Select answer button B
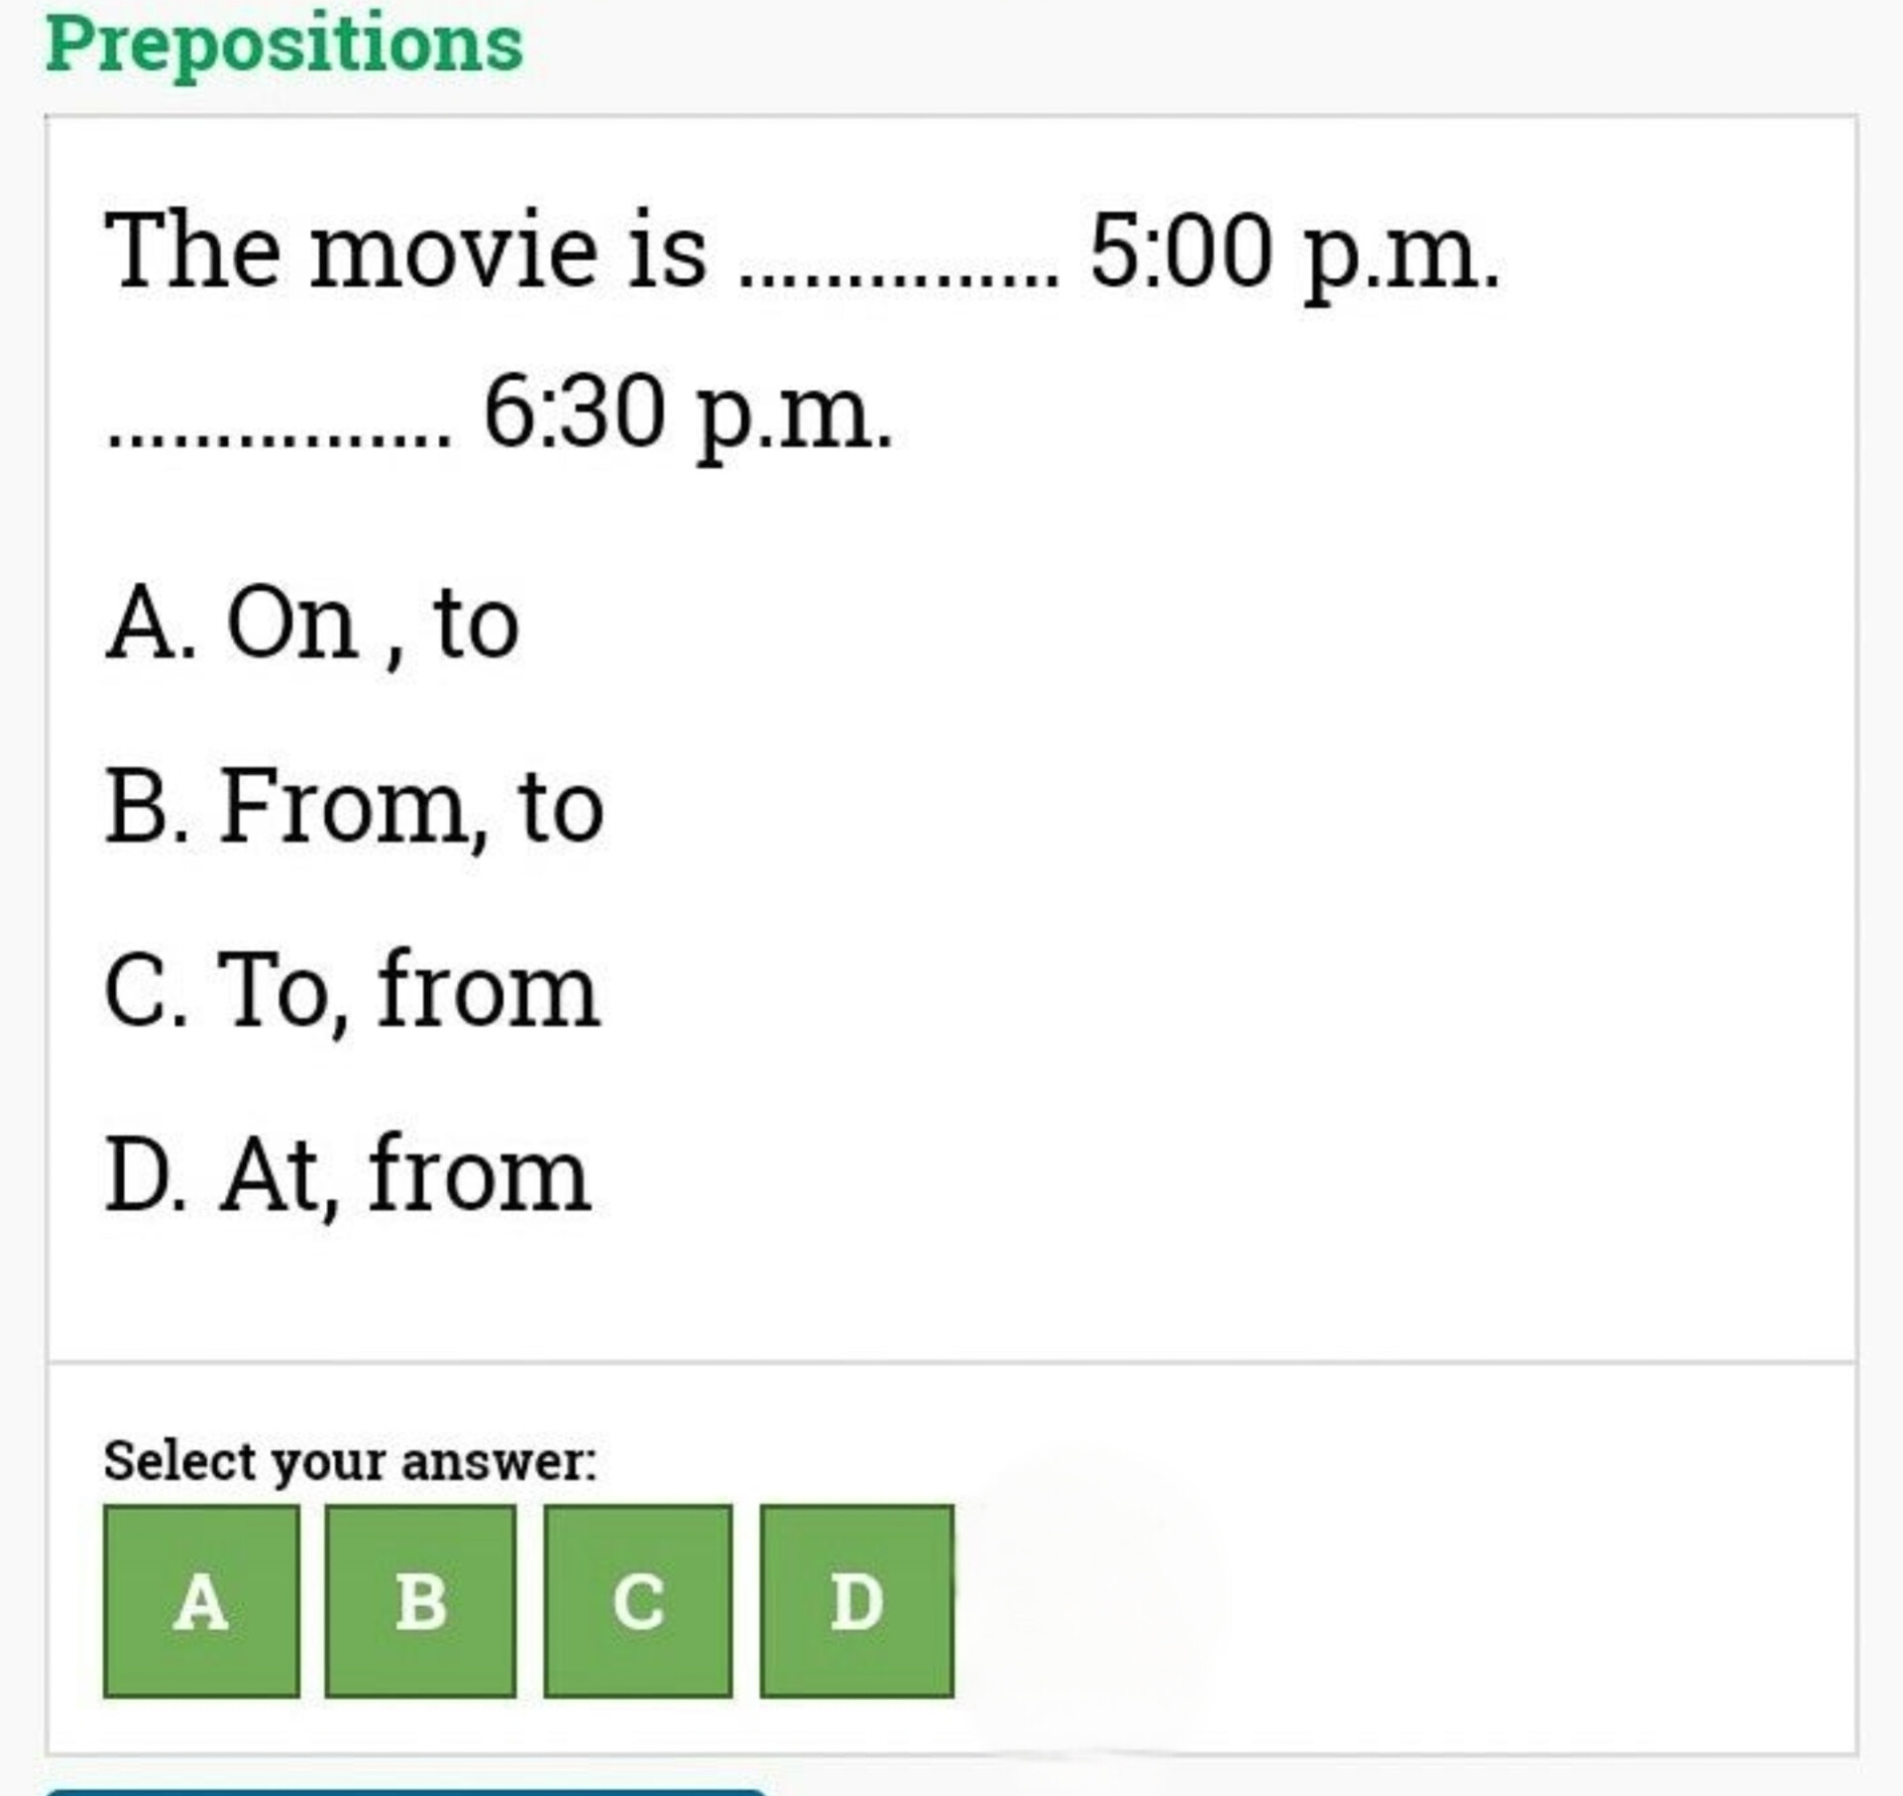 tap(420, 1601)
